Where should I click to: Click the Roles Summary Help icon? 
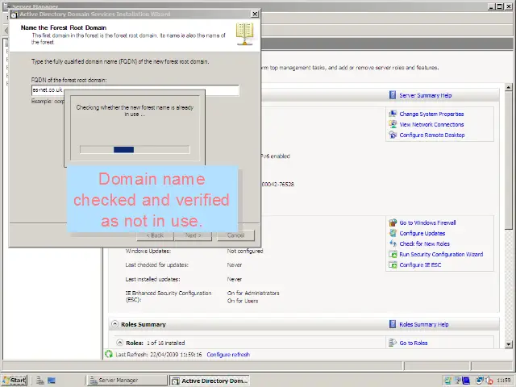393,324
